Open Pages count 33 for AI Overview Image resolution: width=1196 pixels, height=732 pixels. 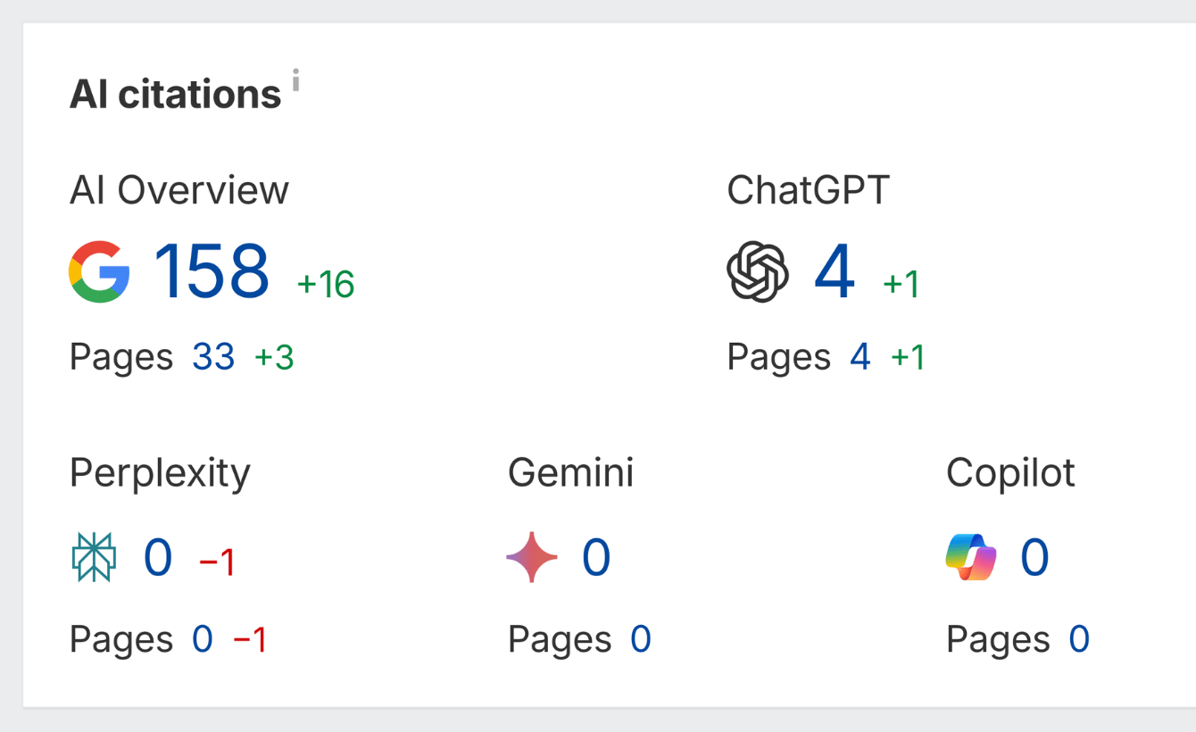point(213,356)
